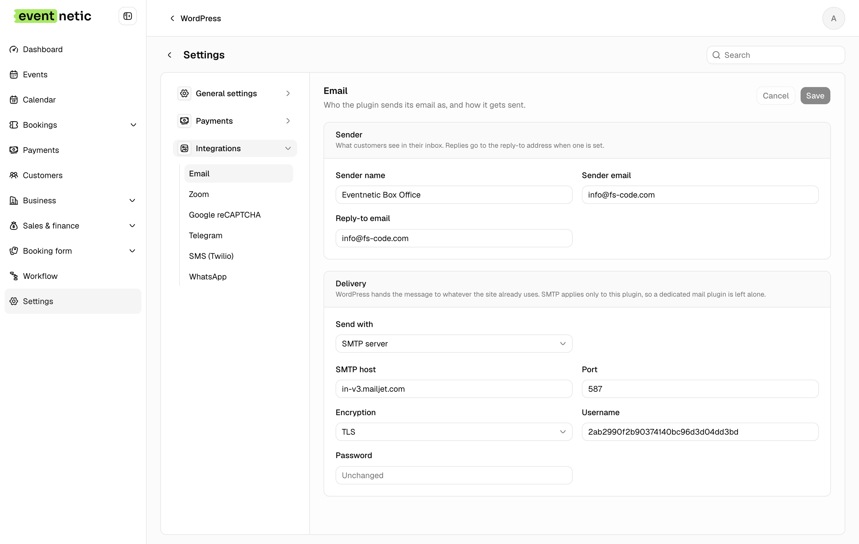The image size is (859, 544).
Task: Click the General settings gear icon
Action: [184, 93]
